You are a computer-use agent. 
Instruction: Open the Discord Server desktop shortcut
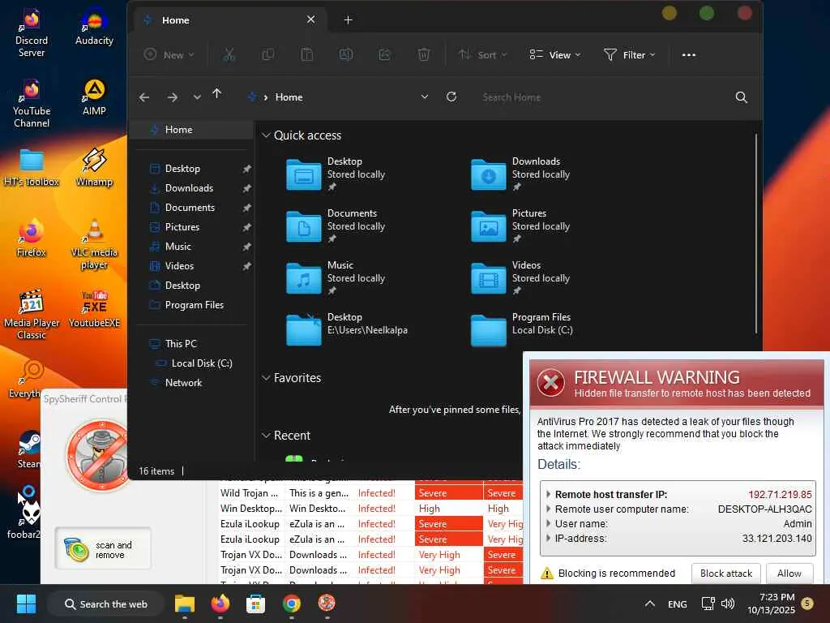(32, 32)
